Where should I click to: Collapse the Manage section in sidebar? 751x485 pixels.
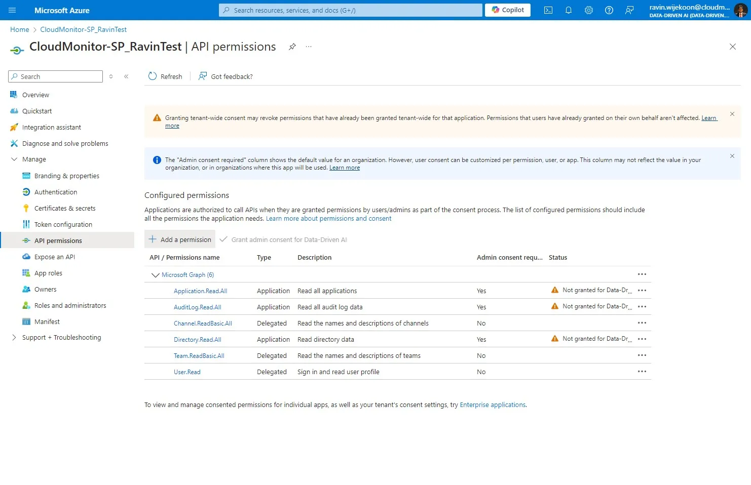14,159
